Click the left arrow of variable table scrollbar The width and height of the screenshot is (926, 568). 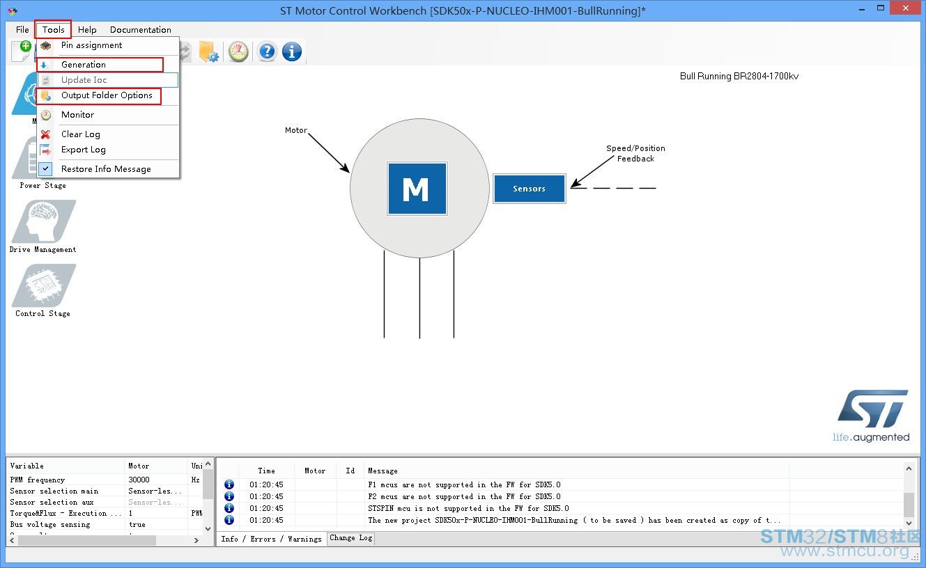pyautogui.click(x=13, y=540)
